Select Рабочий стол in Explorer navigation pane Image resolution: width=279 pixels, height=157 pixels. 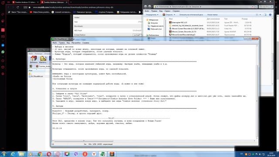click(155, 29)
